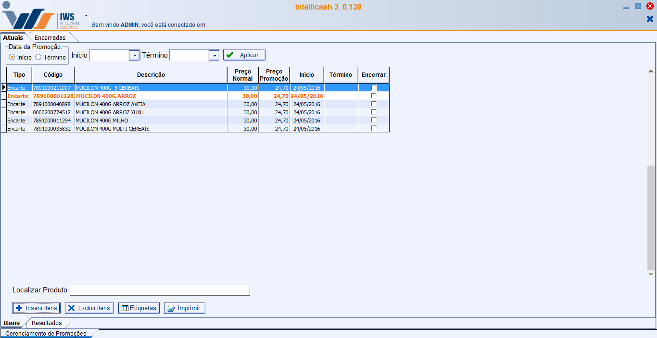Click the Início date input field
Viewport: 657px width, 338px height.
coord(109,55)
